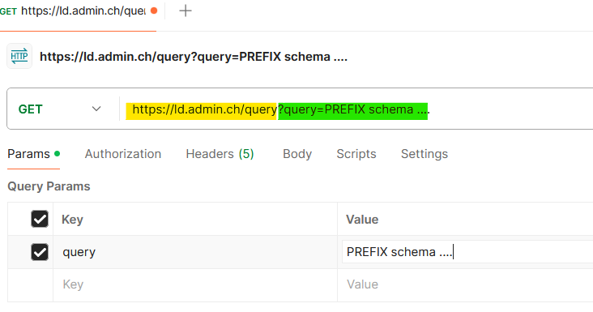
Task: Click the orange unsaved-changes dot on tab
Action: (154, 11)
